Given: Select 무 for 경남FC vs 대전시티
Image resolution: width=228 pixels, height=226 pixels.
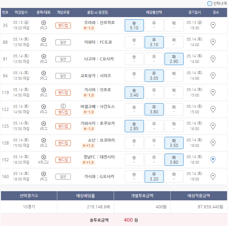Looking at the screenshot, I should [x=154, y=160].
